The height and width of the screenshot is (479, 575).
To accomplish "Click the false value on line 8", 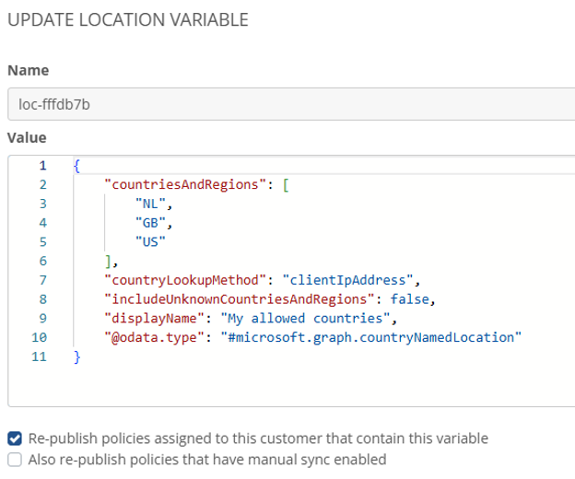I will click(408, 298).
